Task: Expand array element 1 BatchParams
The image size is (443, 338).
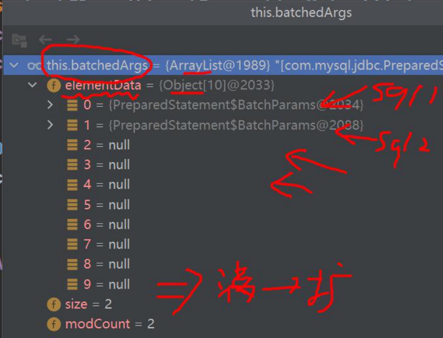Action: (50, 124)
